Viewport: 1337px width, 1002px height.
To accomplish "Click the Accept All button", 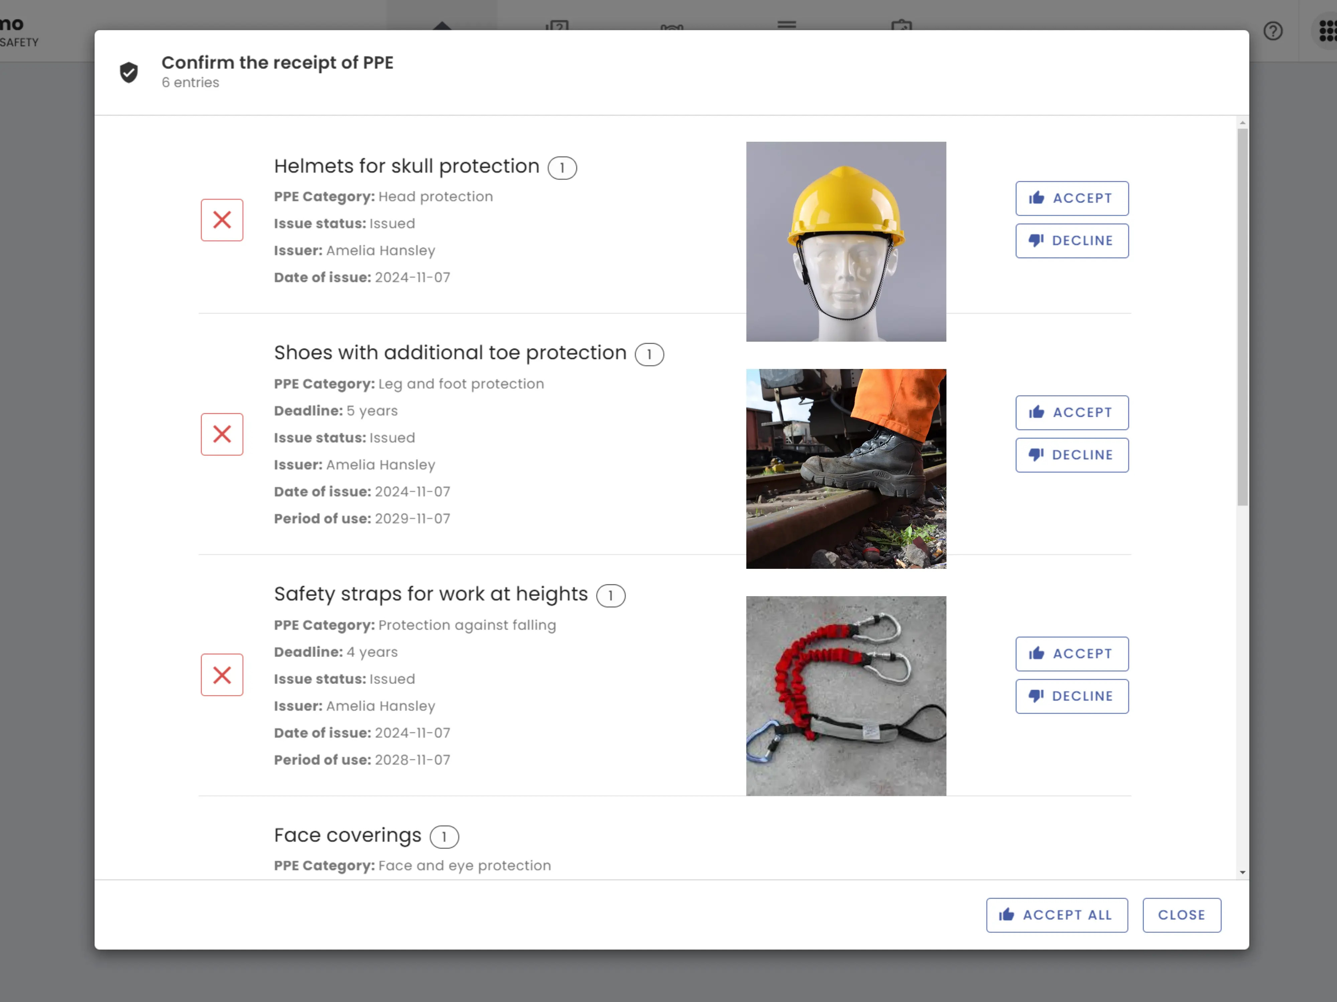I will click(1057, 915).
